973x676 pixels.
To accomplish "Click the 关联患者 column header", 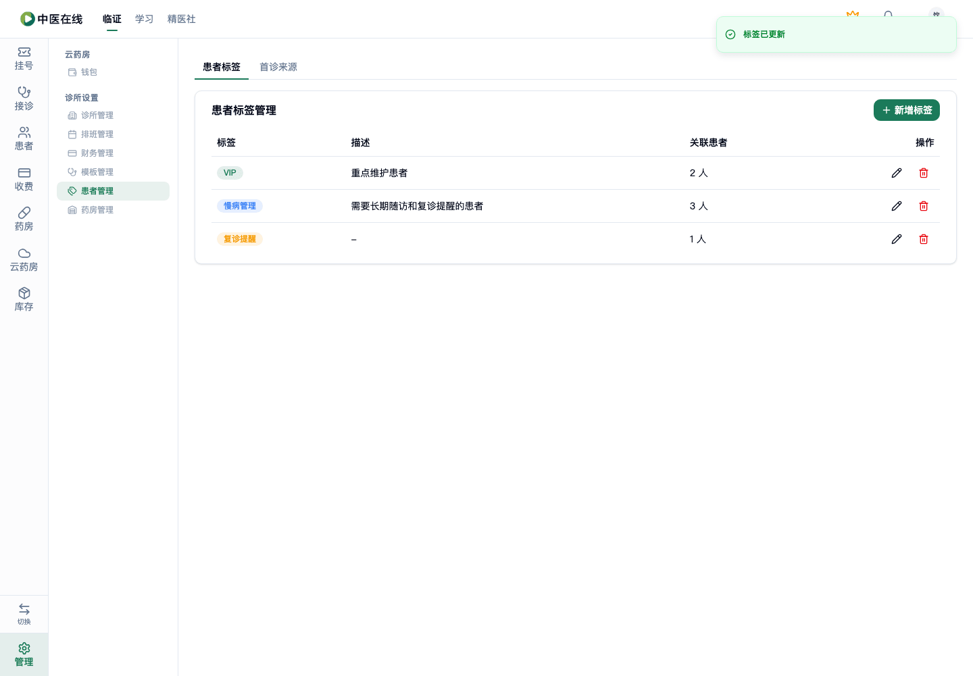I will coord(708,142).
